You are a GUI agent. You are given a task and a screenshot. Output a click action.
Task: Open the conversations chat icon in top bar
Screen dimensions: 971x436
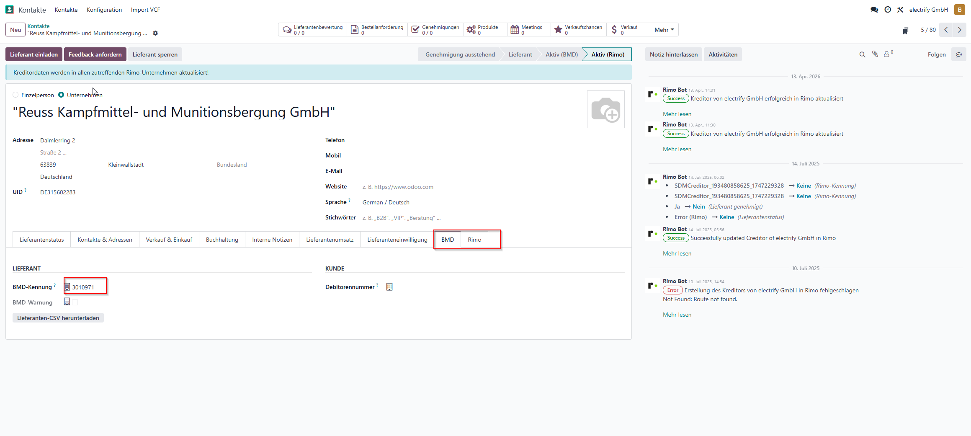[x=874, y=10]
